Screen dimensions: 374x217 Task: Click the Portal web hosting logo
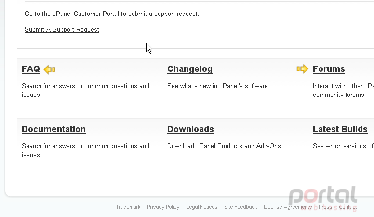(323, 198)
